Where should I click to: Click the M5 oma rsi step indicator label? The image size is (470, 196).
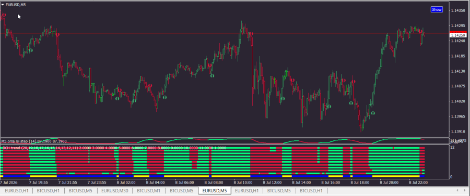pyautogui.click(x=34, y=141)
